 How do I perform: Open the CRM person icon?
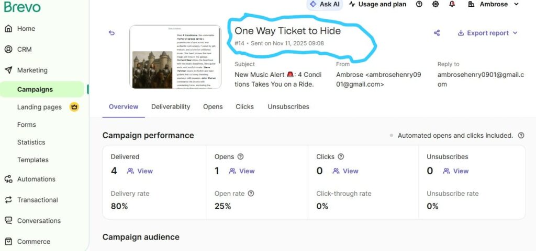point(8,50)
